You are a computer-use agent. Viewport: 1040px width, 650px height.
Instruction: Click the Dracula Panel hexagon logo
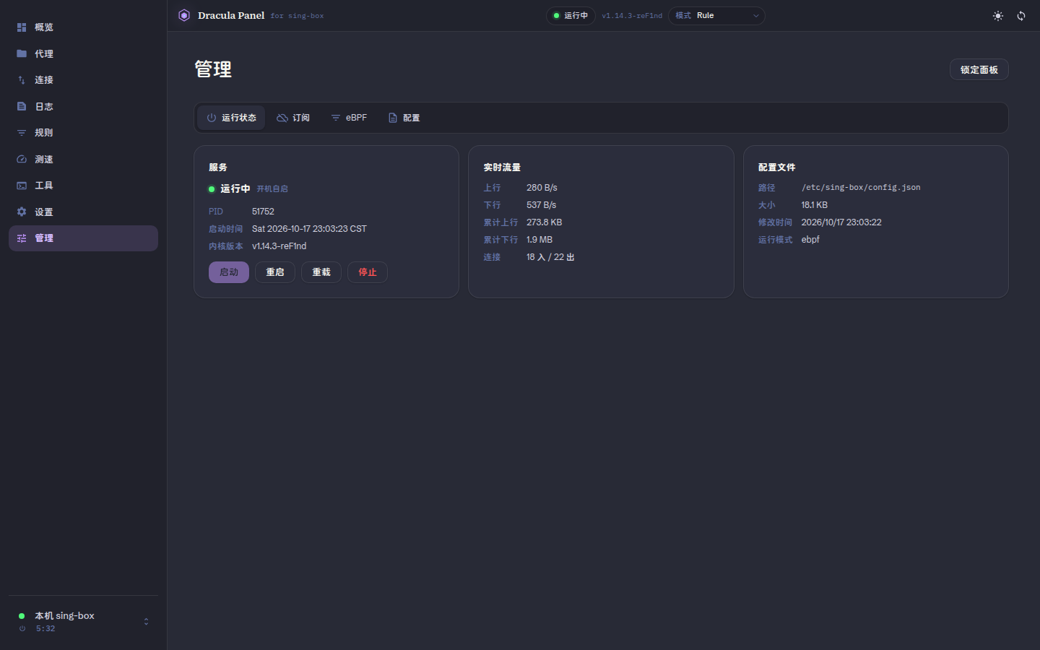(184, 15)
